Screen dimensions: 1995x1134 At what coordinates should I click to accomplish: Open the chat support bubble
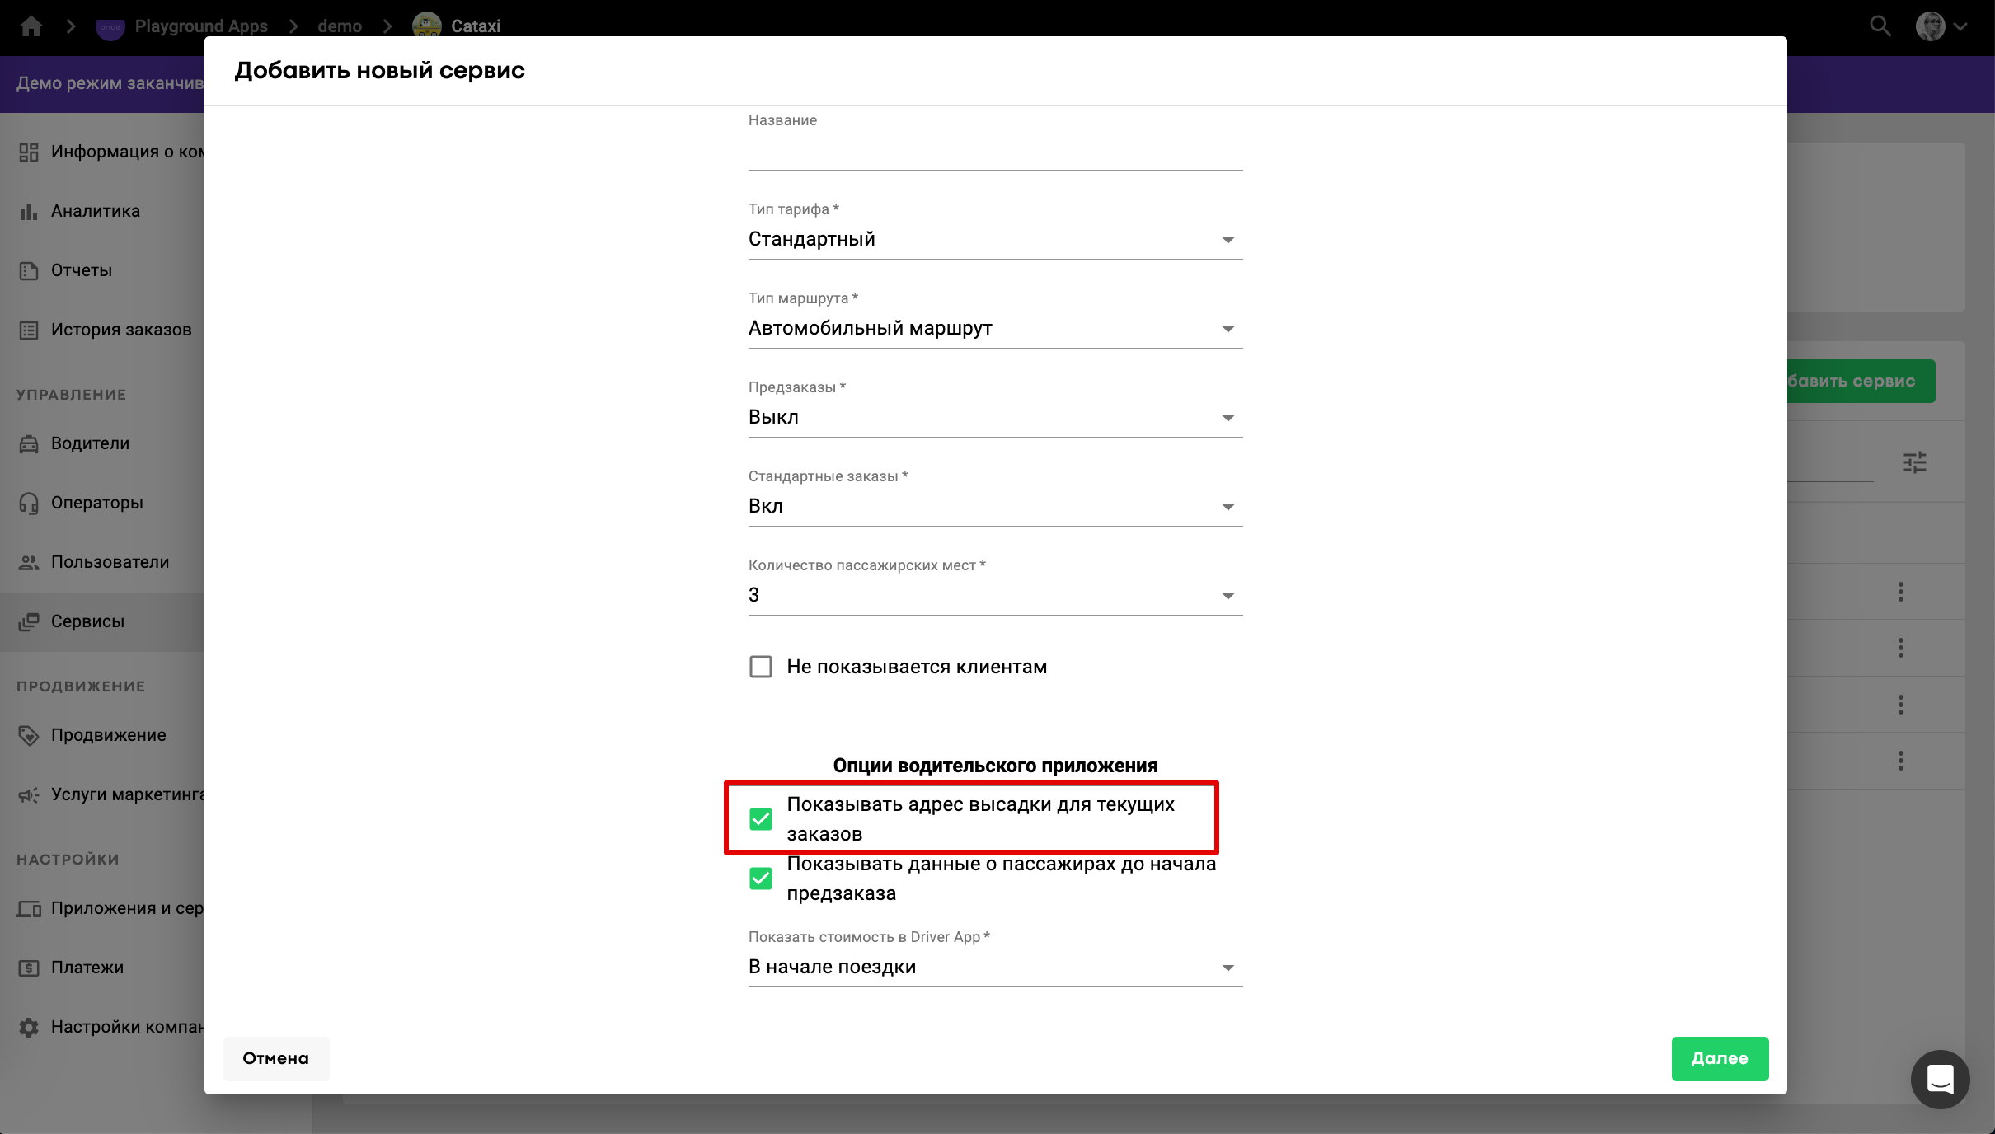[1940, 1079]
